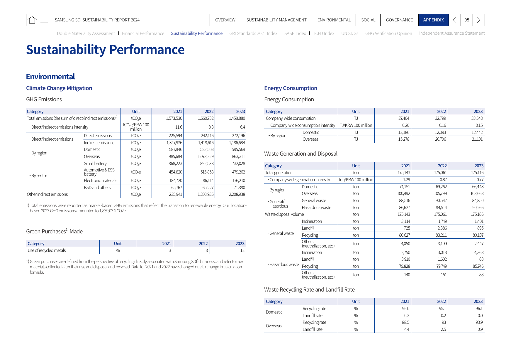Select Overseas landfill rate 2021 value 4.4
The width and height of the screenshot is (511, 347).
[x=406, y=329]
